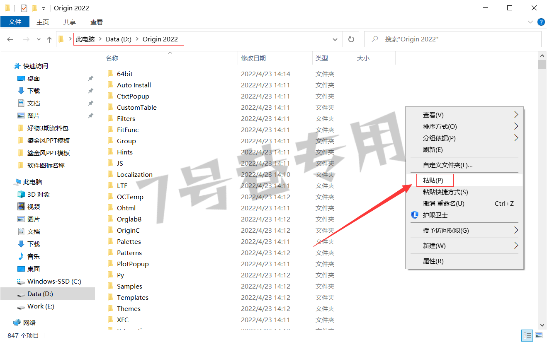Open 3D 对象 under 此电脑

[39, 194]
